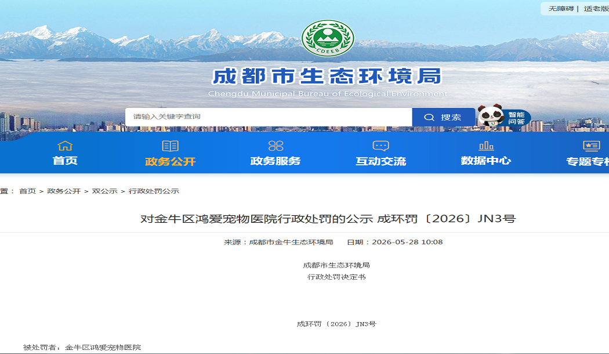Screen dimensions: 609x354
Task: Click the 无障碍 accessibility link
Action: coord(561,9)
